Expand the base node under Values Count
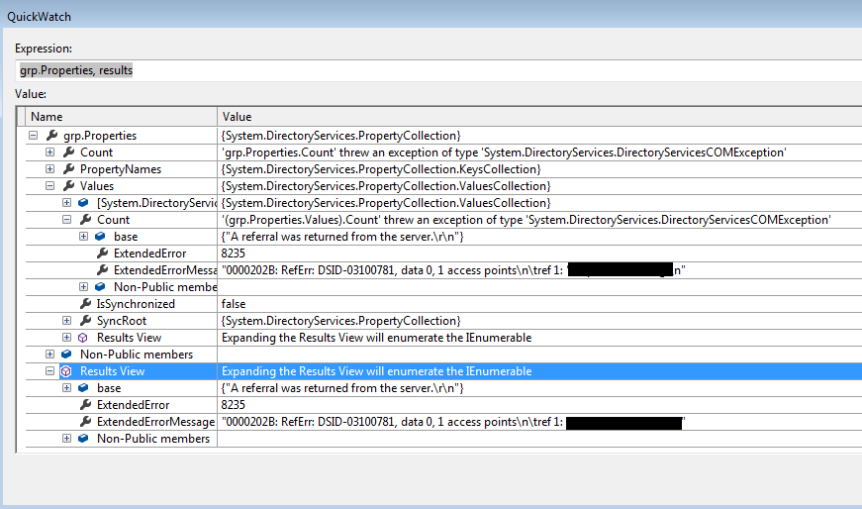Viewport: 862px width, 509px height. point(83,236)
